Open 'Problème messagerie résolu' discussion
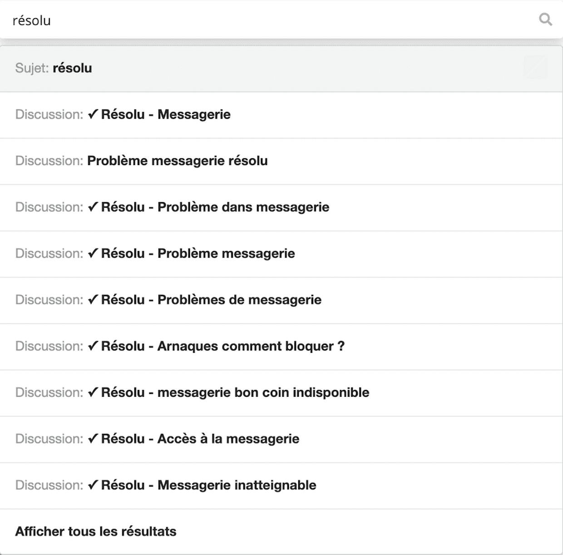Image resolution: width=563 pixels, height=555 pixels. tap(281, 161)
